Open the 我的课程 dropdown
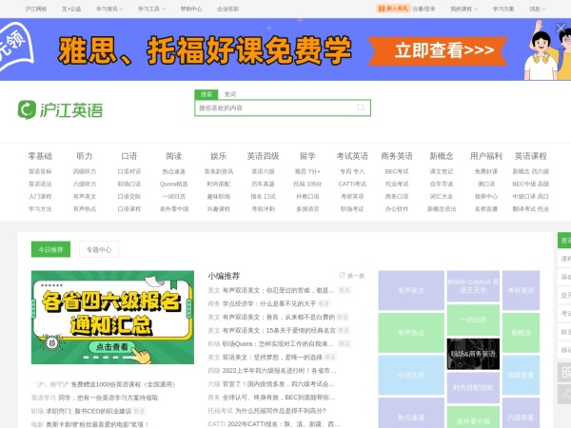The image size is (571, 428). click(462, 8)
